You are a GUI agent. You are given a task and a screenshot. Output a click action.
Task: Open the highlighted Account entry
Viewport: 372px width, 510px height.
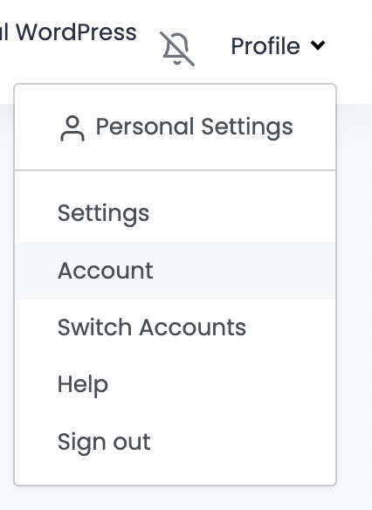point(176,271)
